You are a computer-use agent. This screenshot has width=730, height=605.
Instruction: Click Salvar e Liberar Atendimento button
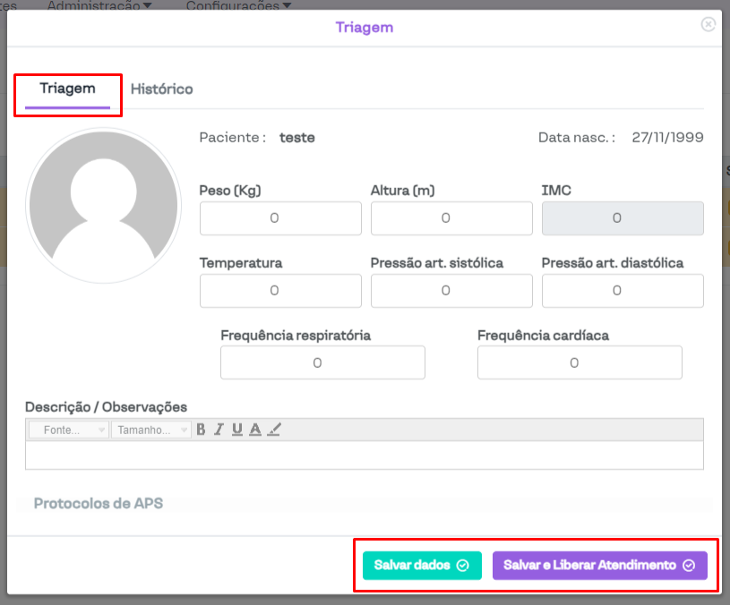[599, 566]
